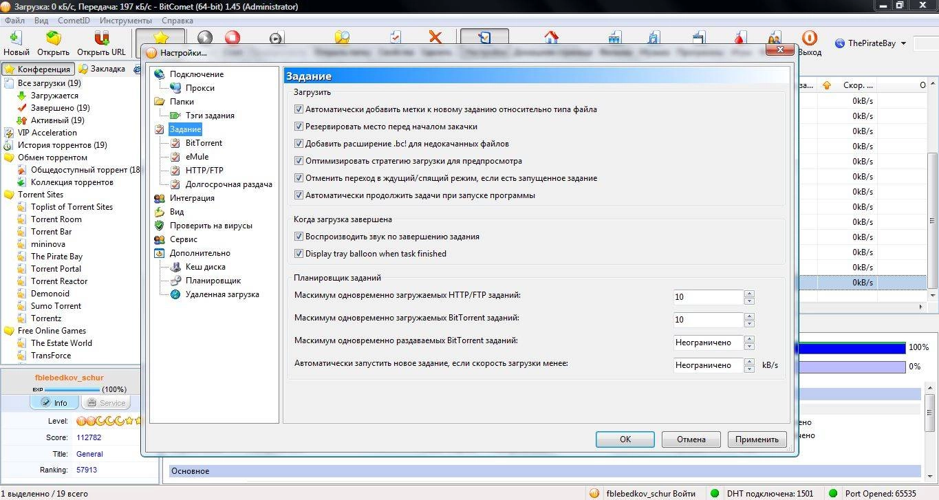Open Подключение settings in the tree

coord(197,74)
